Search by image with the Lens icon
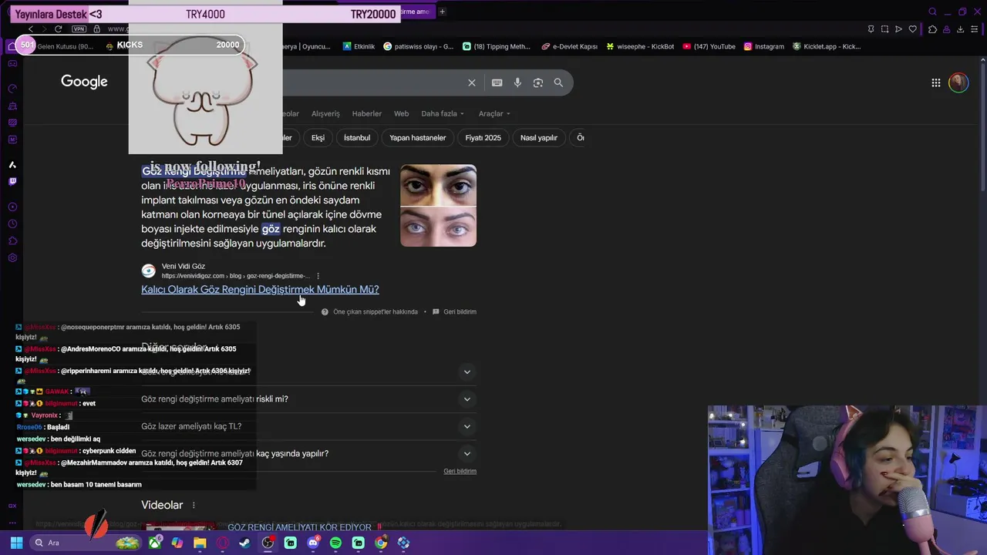The image size is (987, 555). (x=538, y=82)
